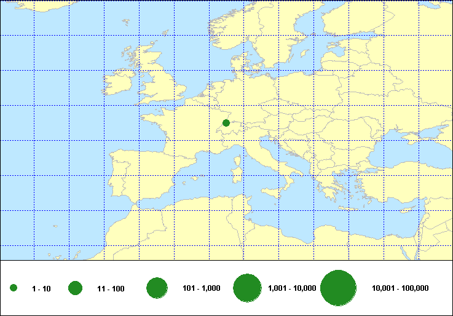The height and width of the screenshot is (316, 453).
Task: Click the "11 - 100" legend label
Action: [111, 288]
